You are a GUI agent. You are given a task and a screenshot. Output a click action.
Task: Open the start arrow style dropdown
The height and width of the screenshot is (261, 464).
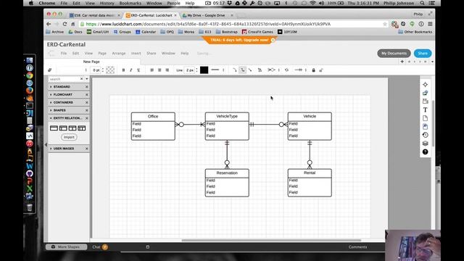pos(273,70)
